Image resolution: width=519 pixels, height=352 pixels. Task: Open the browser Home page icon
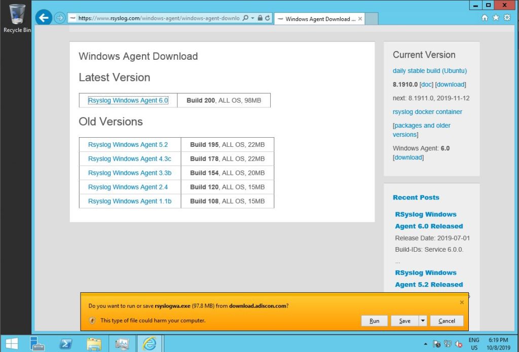(x=485, y=17)
